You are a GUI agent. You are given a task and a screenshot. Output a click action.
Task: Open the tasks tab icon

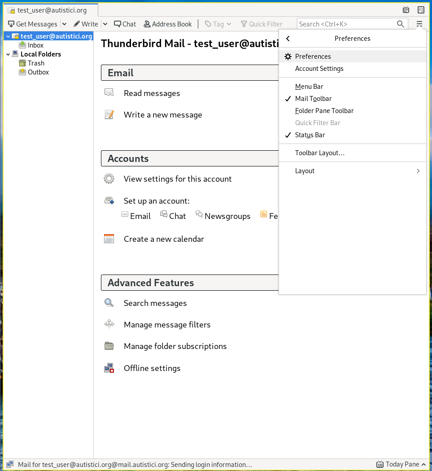click(421, 10)
